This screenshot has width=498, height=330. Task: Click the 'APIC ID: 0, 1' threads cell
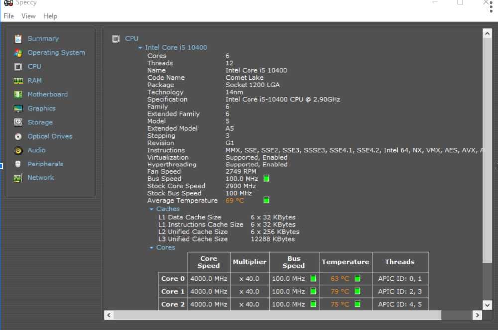point(400,279)
